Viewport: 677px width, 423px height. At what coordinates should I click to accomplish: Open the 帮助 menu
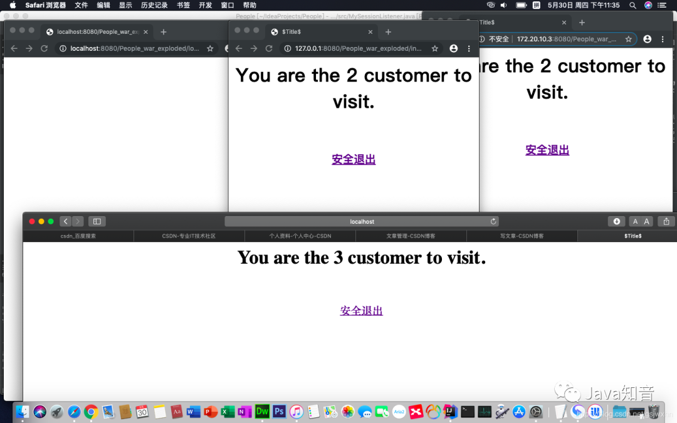tap(249, 5)
